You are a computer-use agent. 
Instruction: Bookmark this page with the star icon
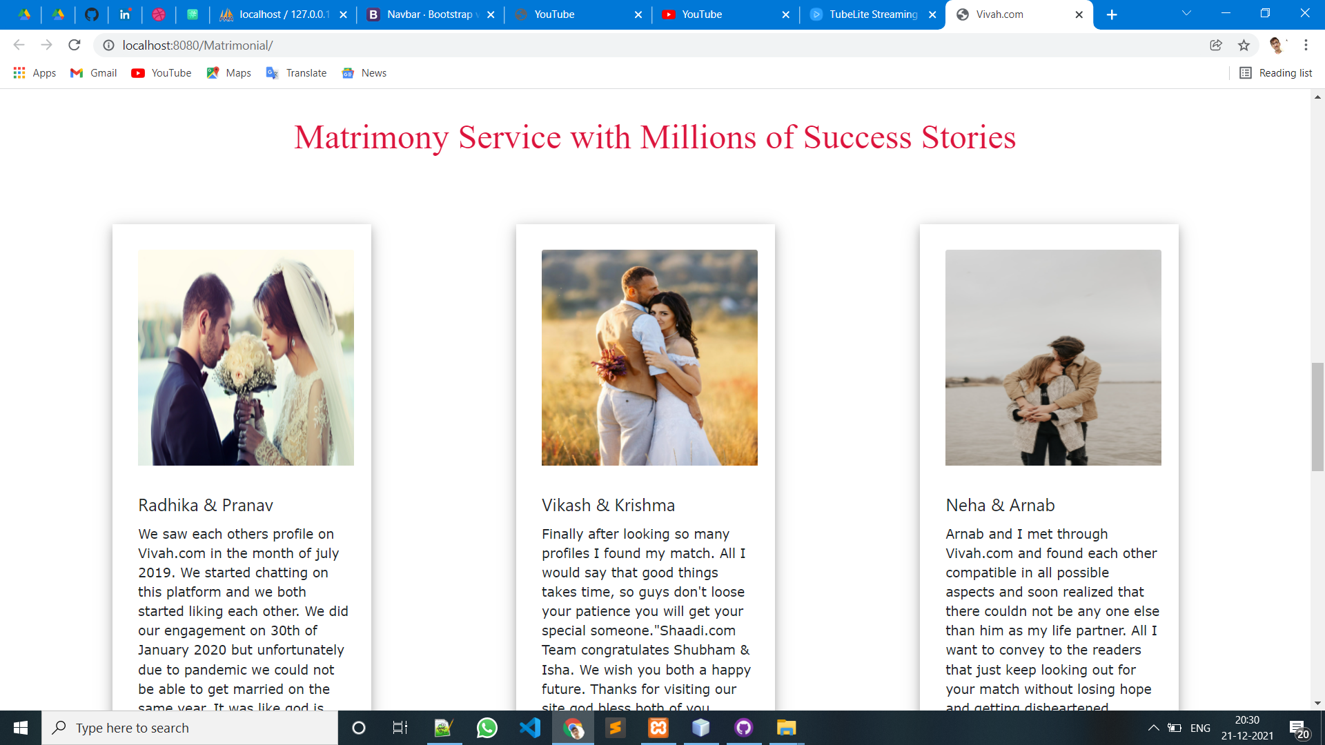(x=1244, y=46)
